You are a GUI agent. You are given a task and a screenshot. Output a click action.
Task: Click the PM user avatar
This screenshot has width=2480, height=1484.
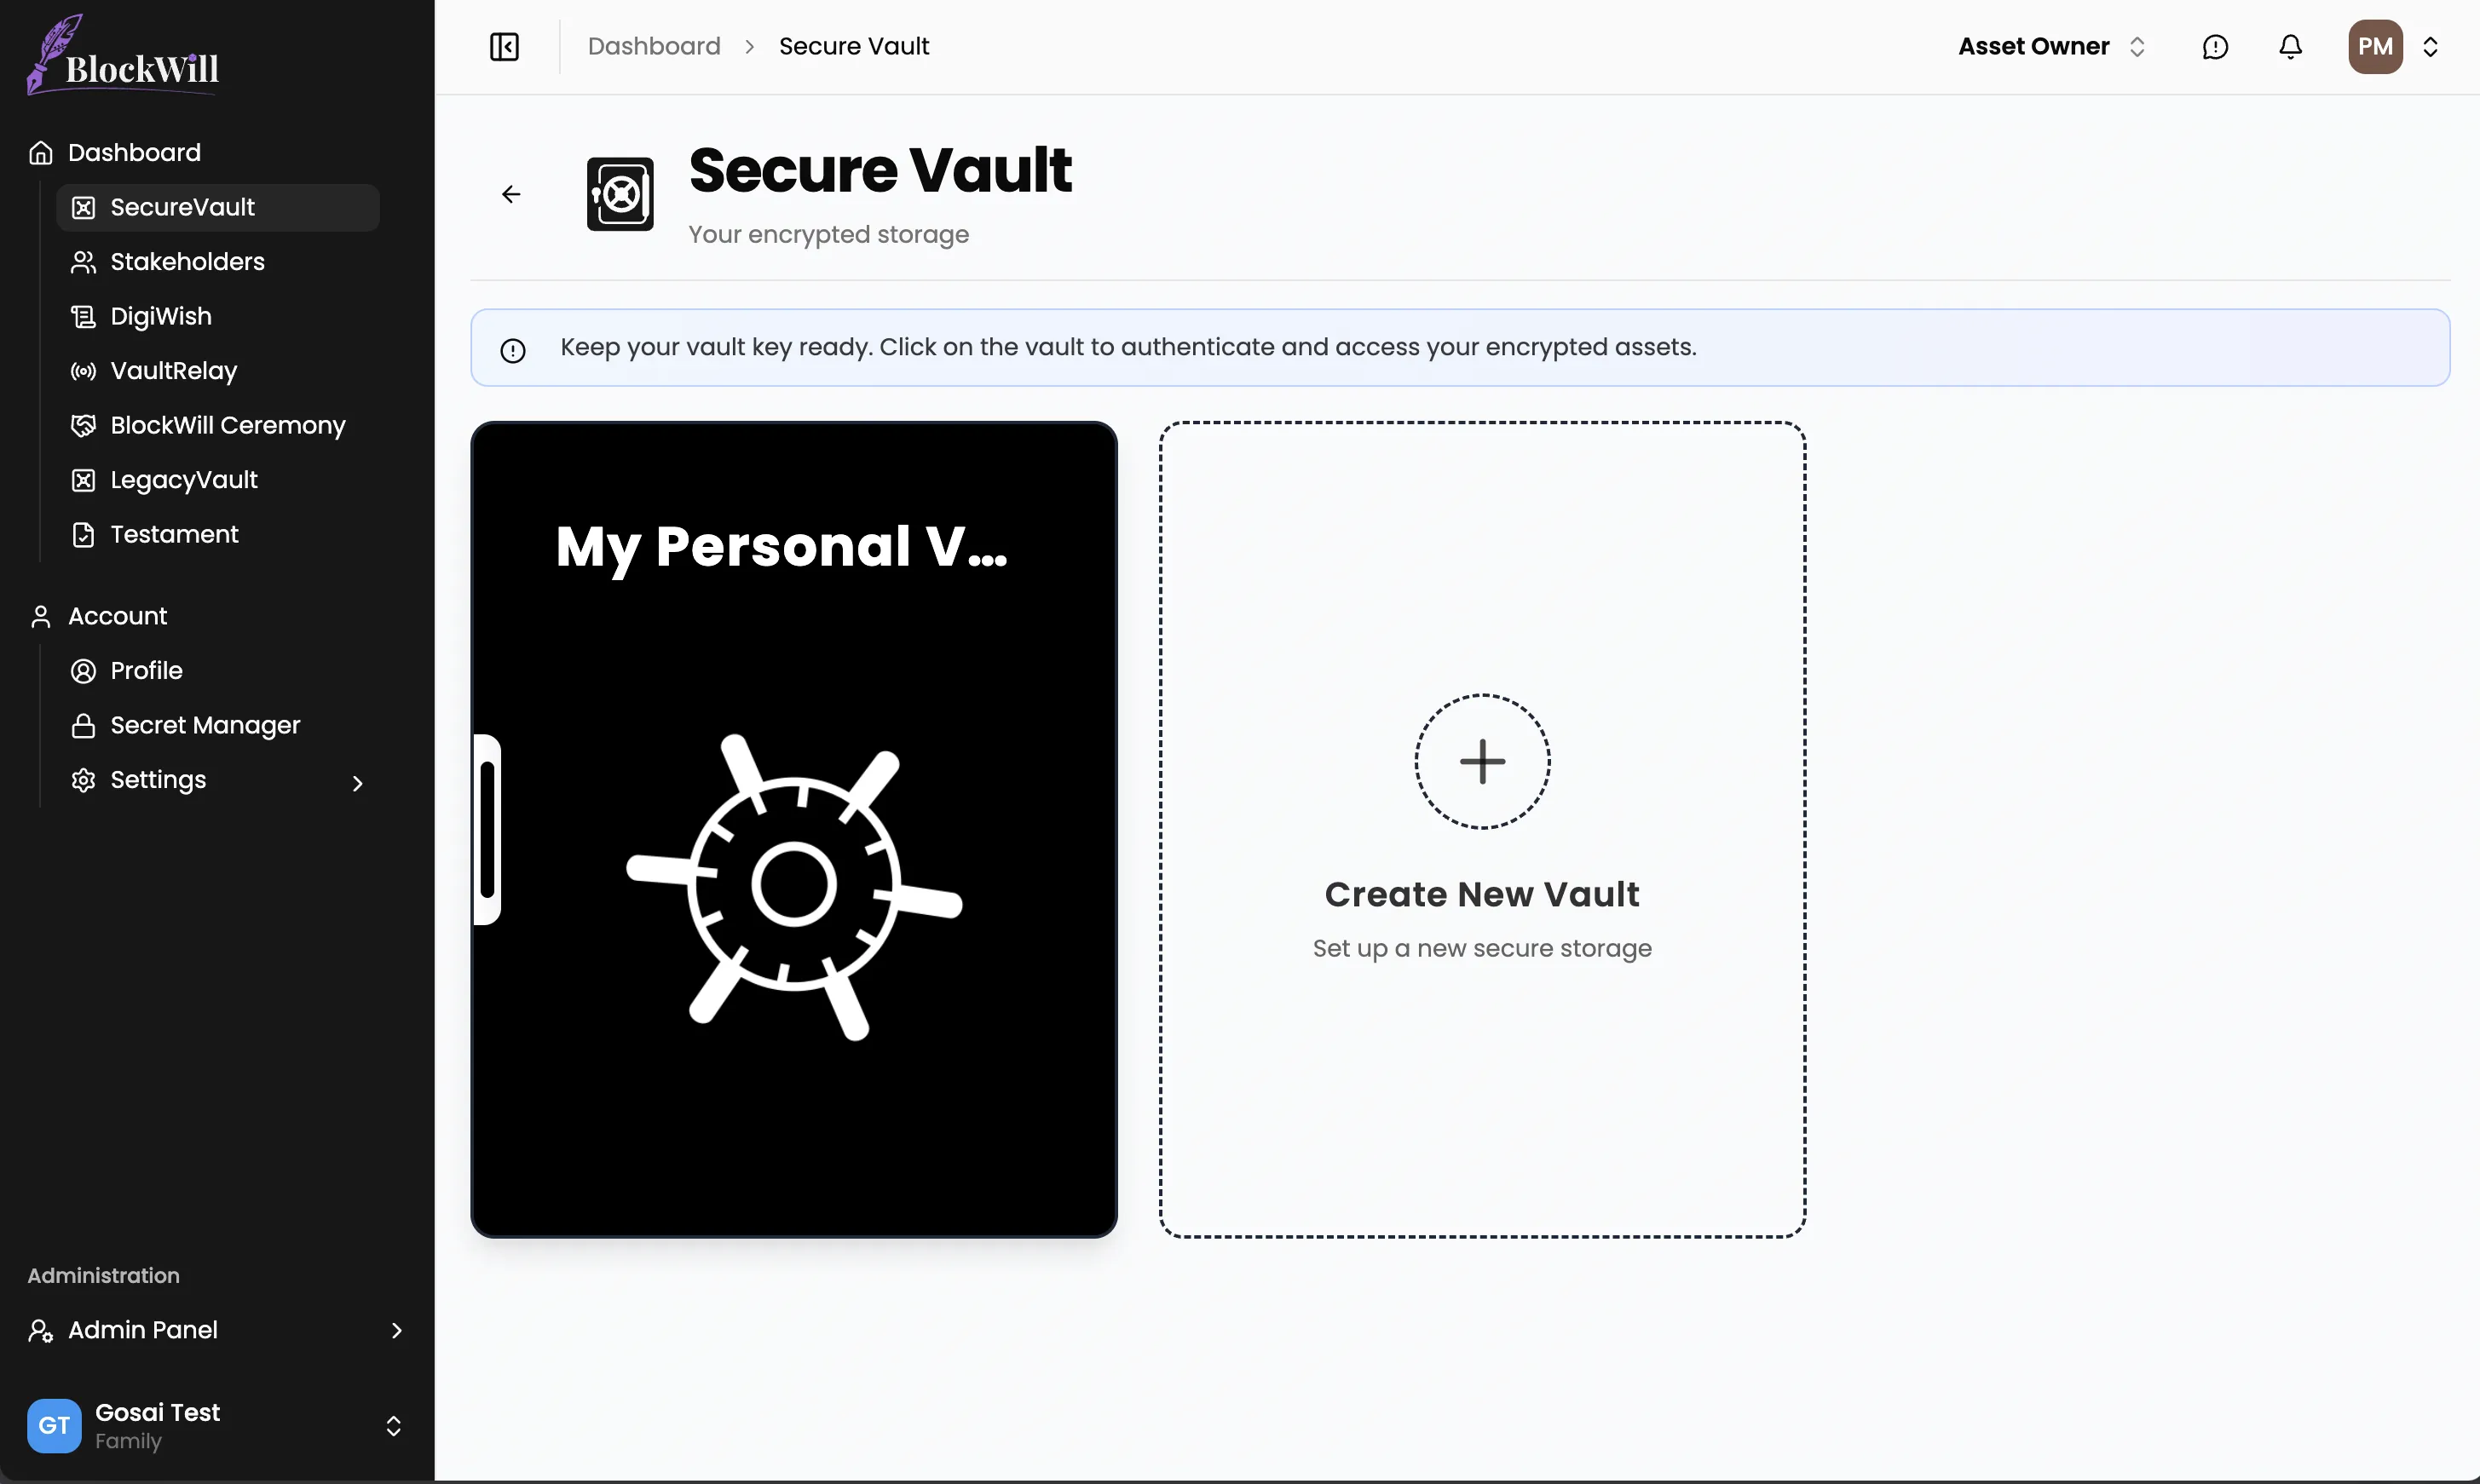click(2375, 47)
